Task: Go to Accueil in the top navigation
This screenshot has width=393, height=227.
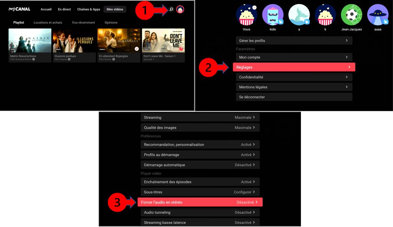Action: (x=46, y=9)
